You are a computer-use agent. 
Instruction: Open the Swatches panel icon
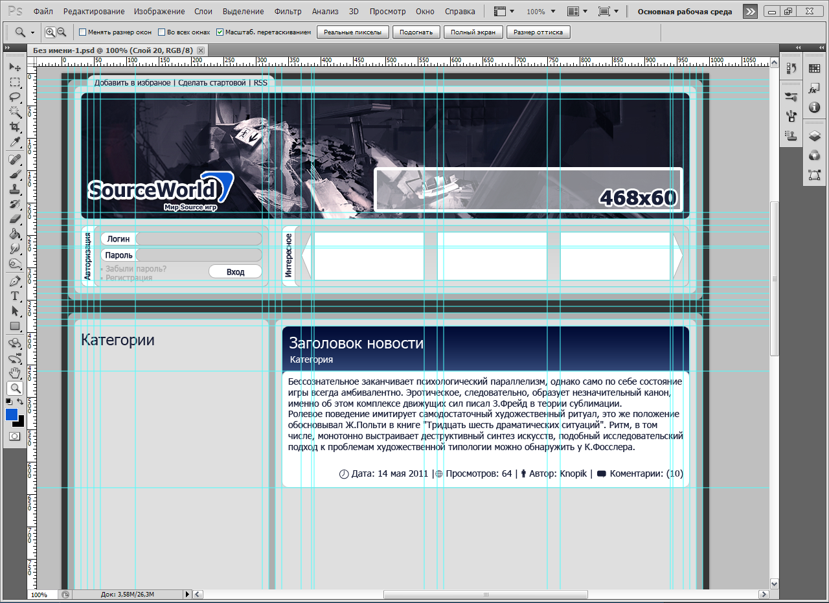point(815,69)
